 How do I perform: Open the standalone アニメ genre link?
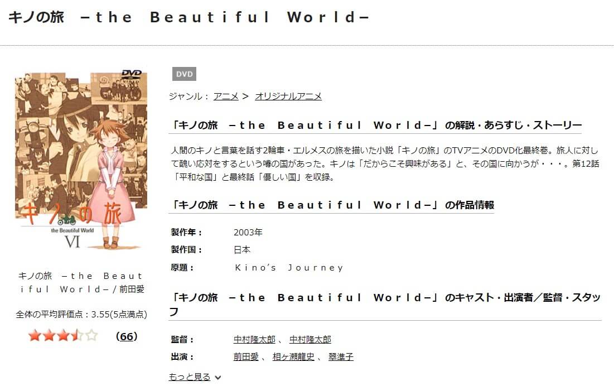coord(226,96)
